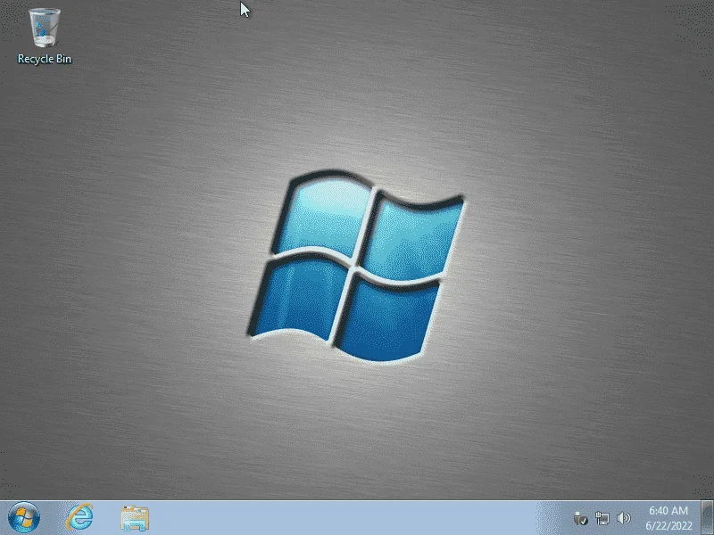Click the Safely Remove Hardware tray icon

(581, 518)
